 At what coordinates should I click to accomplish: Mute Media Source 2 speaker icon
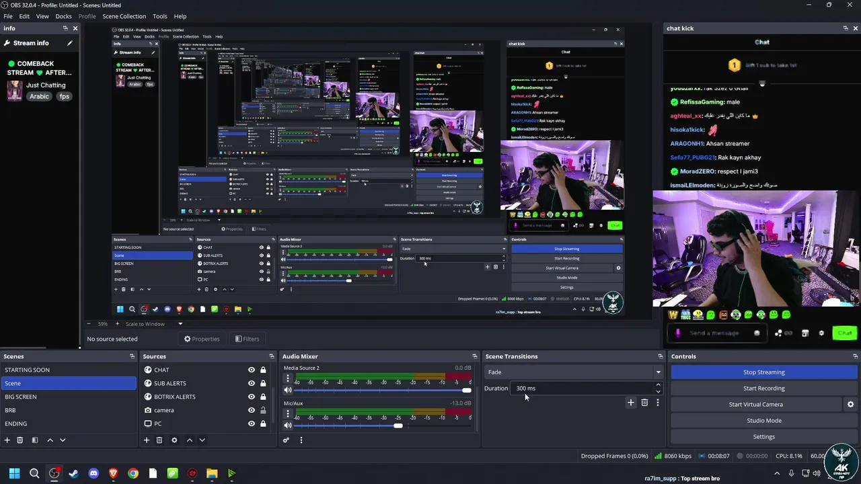coord(288,391)
